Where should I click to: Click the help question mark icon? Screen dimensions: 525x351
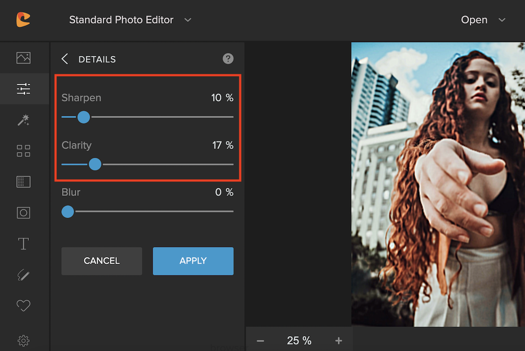click(228, 59)
